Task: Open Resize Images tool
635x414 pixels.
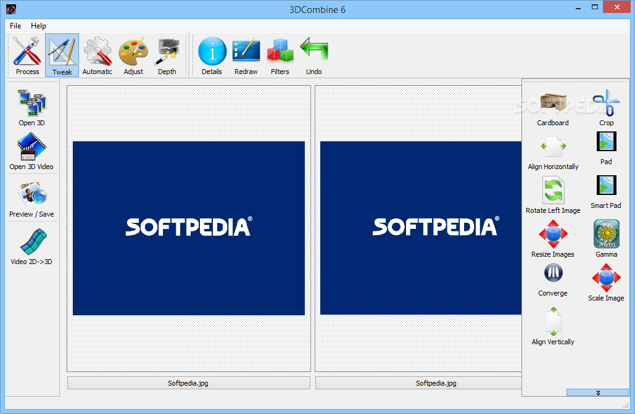Action: coord(553,239)
